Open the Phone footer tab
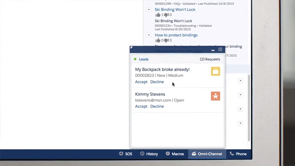The image size is (295, 166). pos(238,154)
